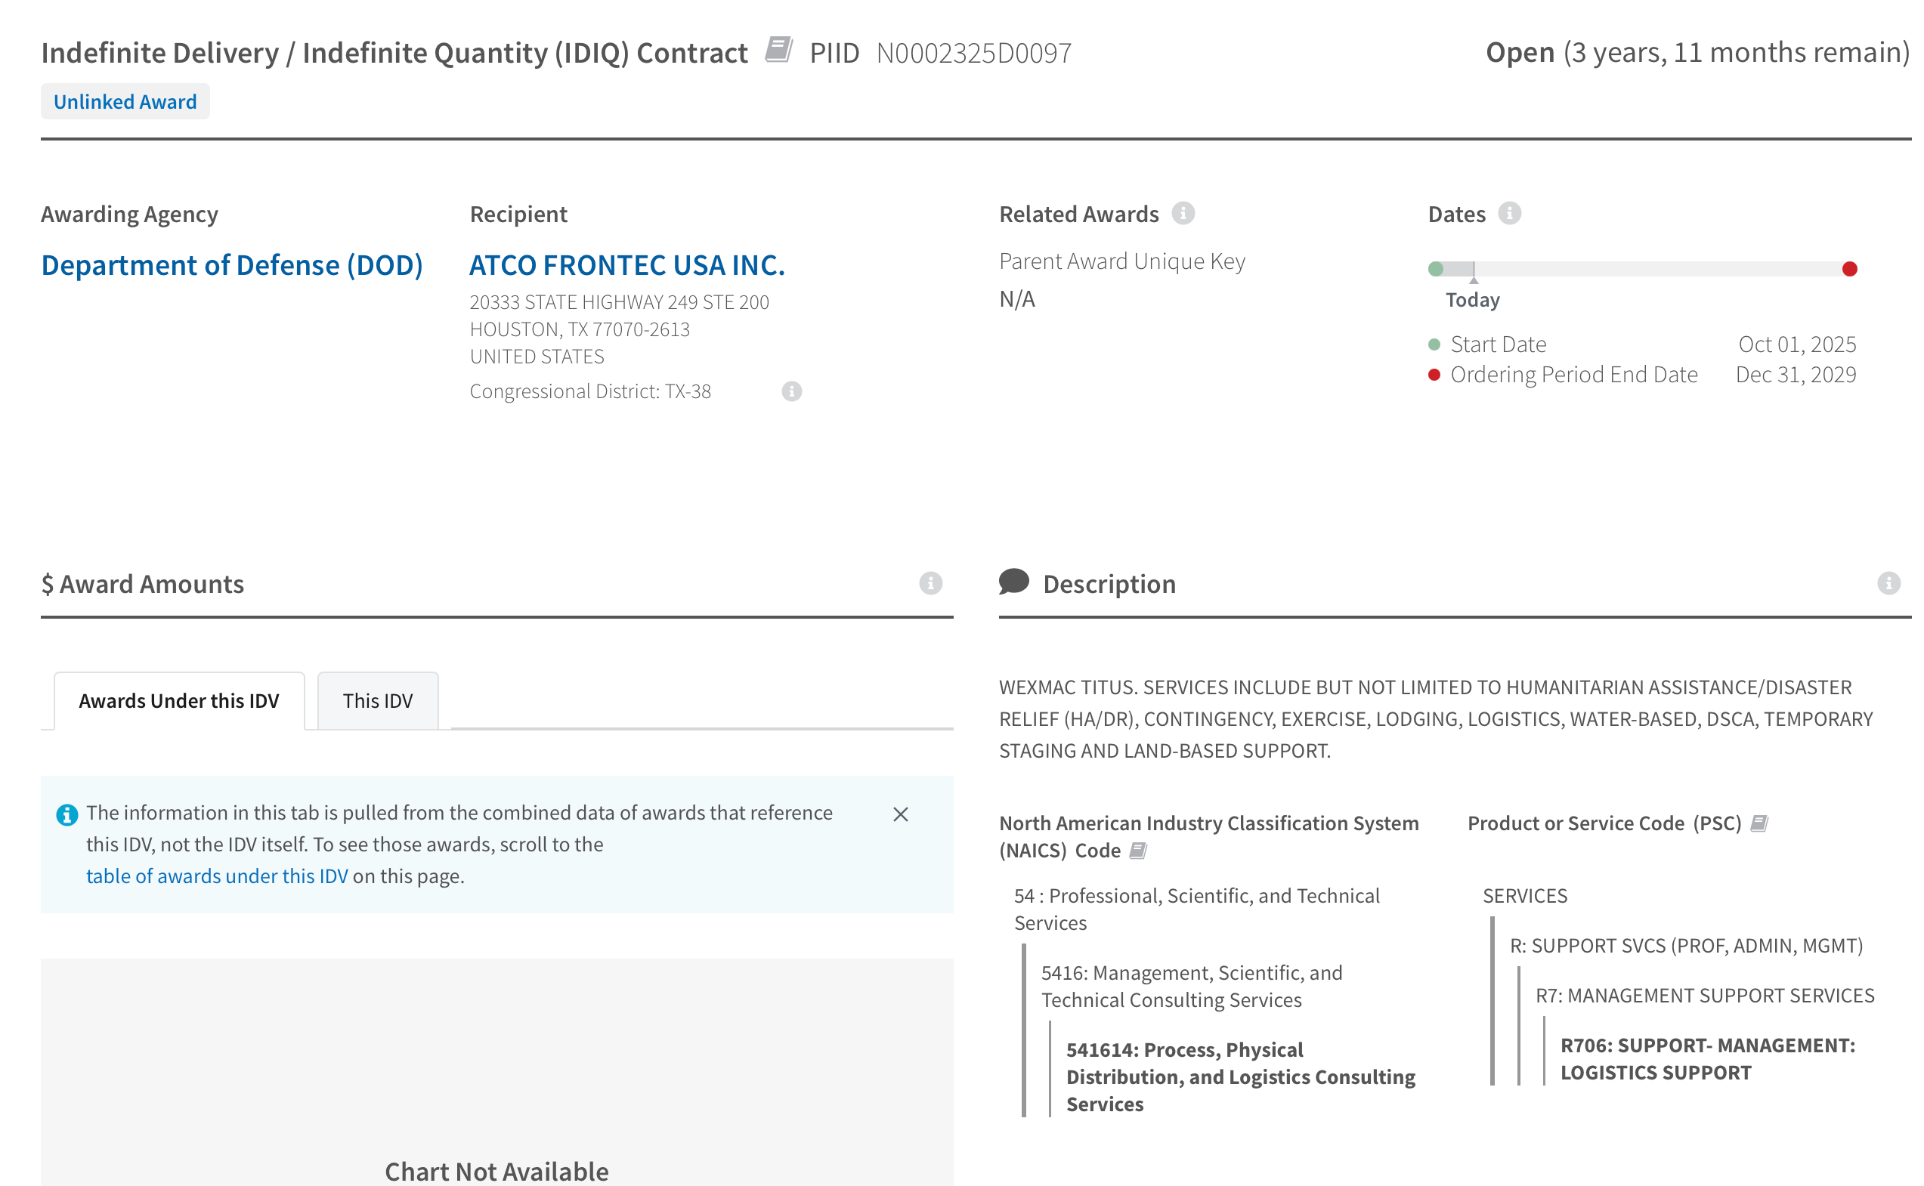Image resolution: width=1924 pixels, height=1186 pixels.
Task: Switch to the This IDV tab
Action: coord(377,700)
